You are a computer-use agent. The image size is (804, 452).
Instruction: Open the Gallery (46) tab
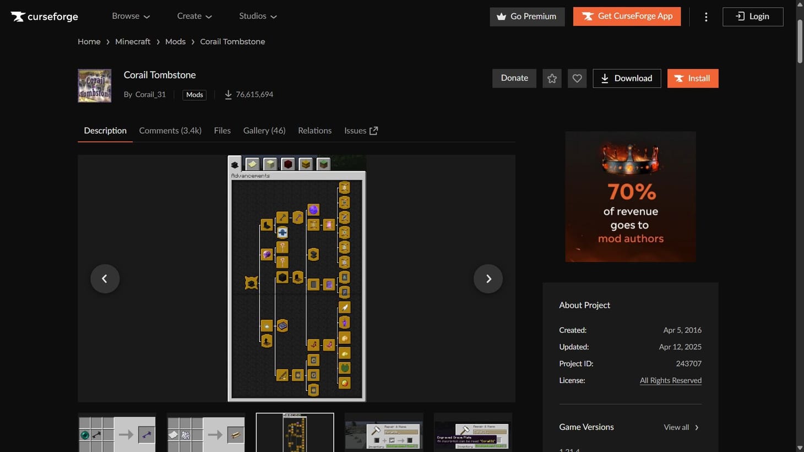point(264,130)
